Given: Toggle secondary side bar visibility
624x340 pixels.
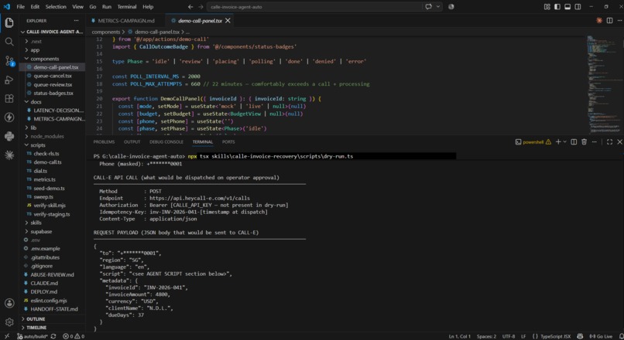Looking at the screenshot, I should click(578, 7).
